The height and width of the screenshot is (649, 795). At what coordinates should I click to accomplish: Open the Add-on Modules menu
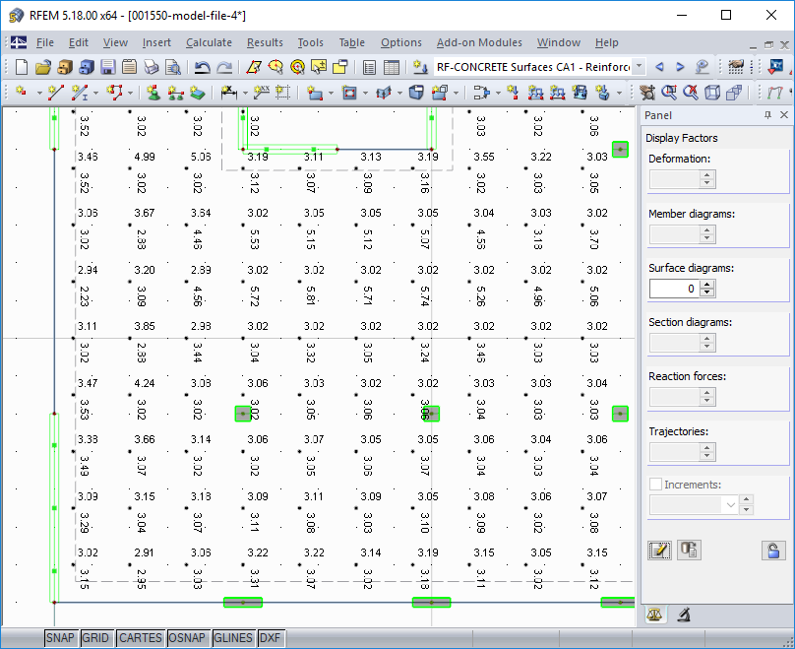(479, 42)
